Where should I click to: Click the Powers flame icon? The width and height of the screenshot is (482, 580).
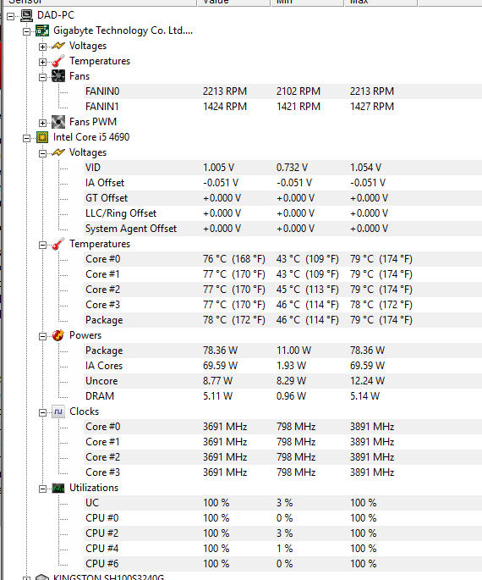click(x=58, y=335)
